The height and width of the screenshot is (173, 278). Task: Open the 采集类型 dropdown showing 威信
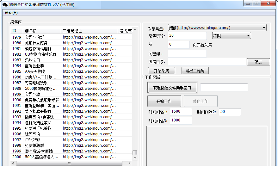[217, 28]
